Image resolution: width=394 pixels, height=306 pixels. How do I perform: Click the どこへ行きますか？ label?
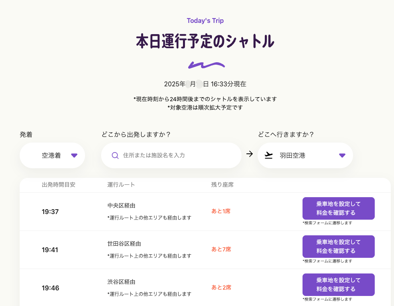pyautogui.click(x=286, y=135)
